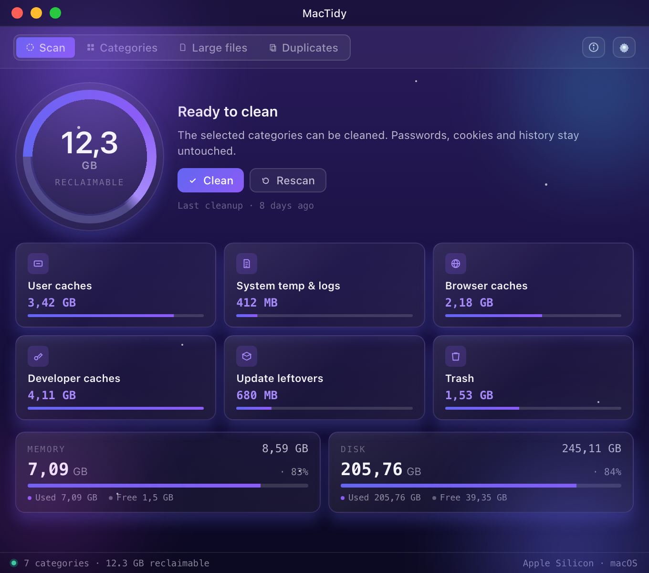Click the Trash progress bar
The width and height of the screenshot is (649, 573).
tap(533, 408)
